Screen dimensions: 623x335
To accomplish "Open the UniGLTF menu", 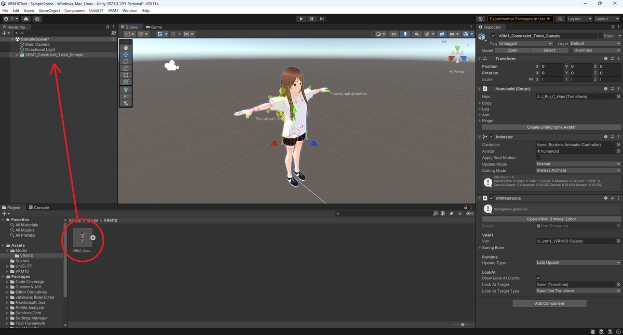I will [96, 10].
